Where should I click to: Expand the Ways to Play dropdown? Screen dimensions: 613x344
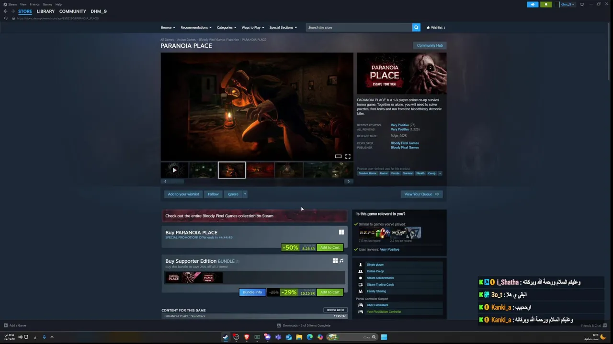pyautogui.click(x=253, y=27)
